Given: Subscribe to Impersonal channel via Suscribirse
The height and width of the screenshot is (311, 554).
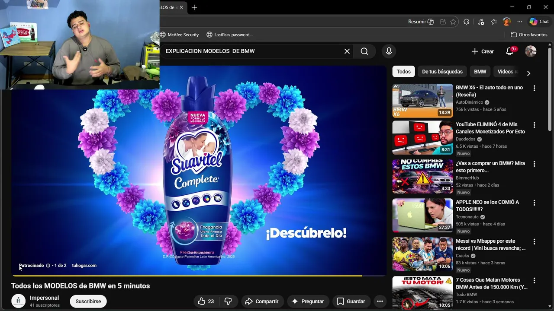Looking at the screenshot, I should [88, 301].
